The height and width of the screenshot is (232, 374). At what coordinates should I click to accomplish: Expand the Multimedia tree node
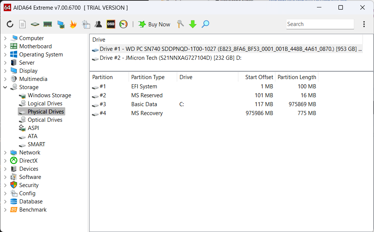click(x=5, y=79)
